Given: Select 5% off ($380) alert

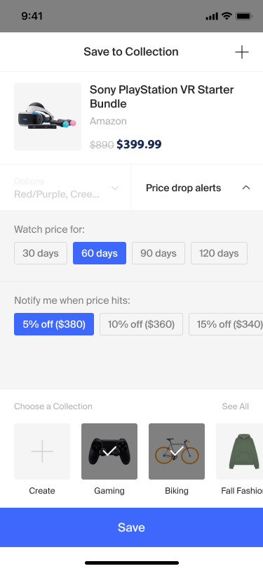Looking at the screenshot, I should (54, 324).
